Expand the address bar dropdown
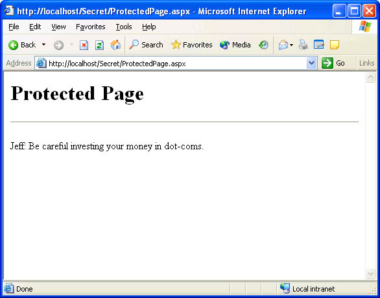380x298 pixels. click(x=312, y=64)
